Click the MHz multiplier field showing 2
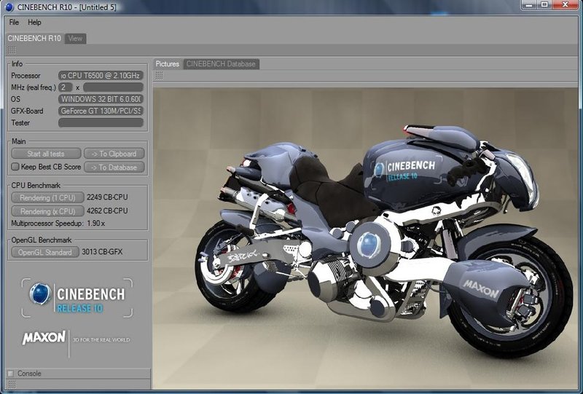The width and height of the screenshot is (583, 394). 66,87
